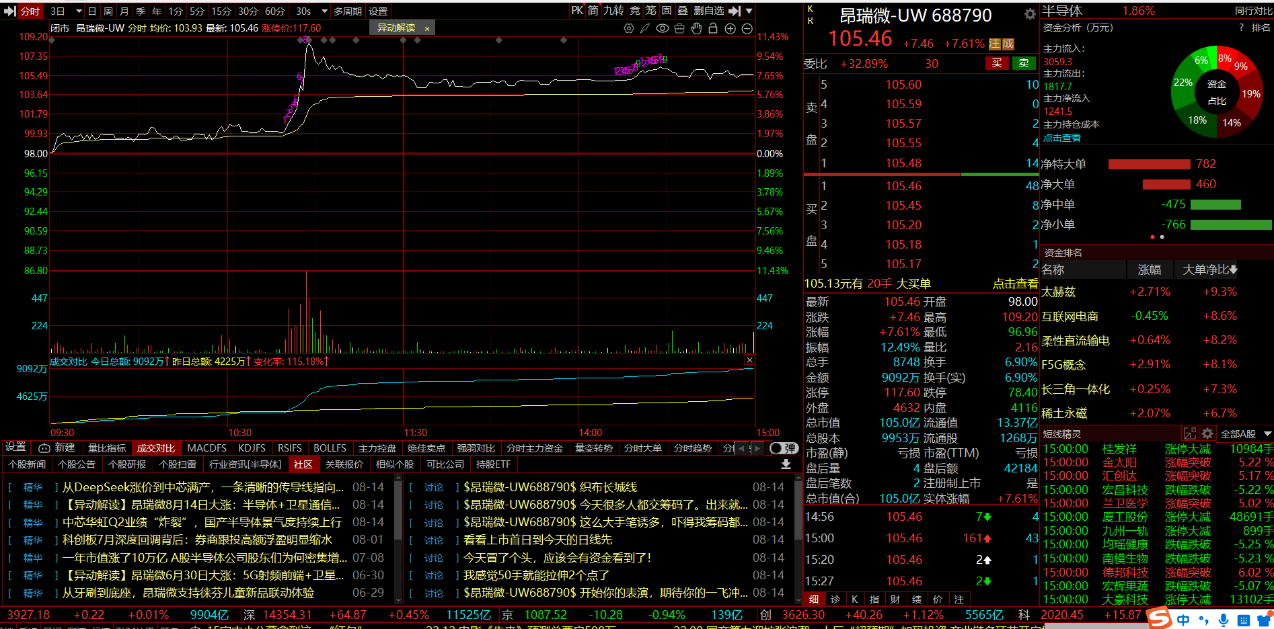Select the drawing pen tool on chart toolbar
The image size is (1274, 629).
645,28
